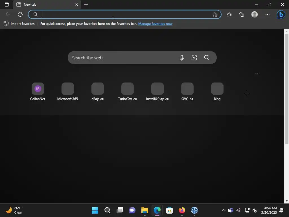The image size is (289, 217).
Task: Add a new quick link site
Action: (247, 93)
